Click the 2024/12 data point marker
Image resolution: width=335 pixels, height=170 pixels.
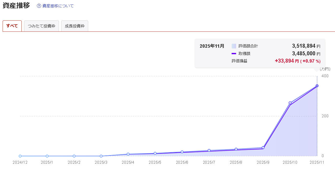click(x=20, y=156)
